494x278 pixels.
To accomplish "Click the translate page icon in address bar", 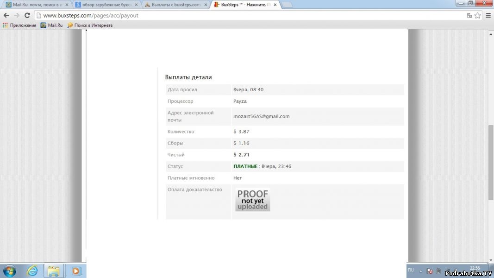I will pos(469,15).
